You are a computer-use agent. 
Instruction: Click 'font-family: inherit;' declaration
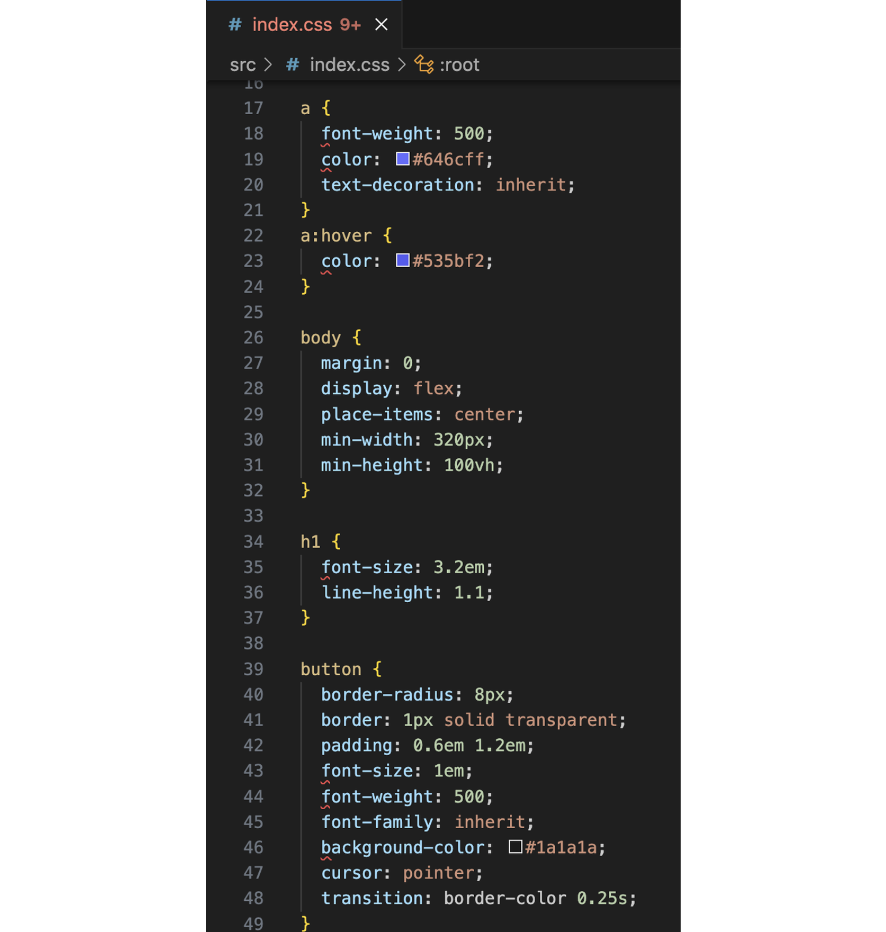point(427,822)
